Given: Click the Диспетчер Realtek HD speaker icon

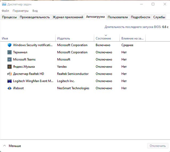Looking at the screenshot, I should coord(10,74).
